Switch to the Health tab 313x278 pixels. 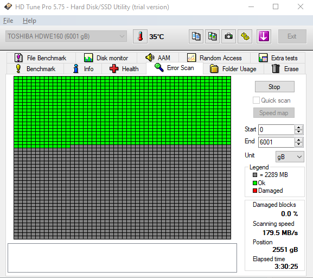coord(124,69)
